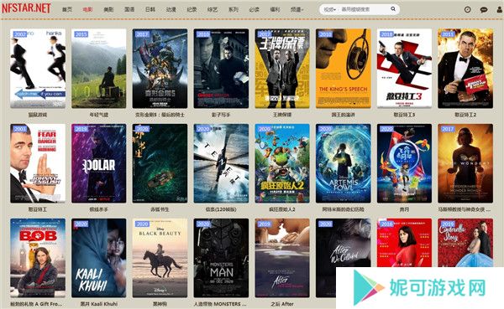Open The King's Speech poster thumbnail
Viewport: 504px width, 309px height.
pyautogui.click(x=344, y=69)
